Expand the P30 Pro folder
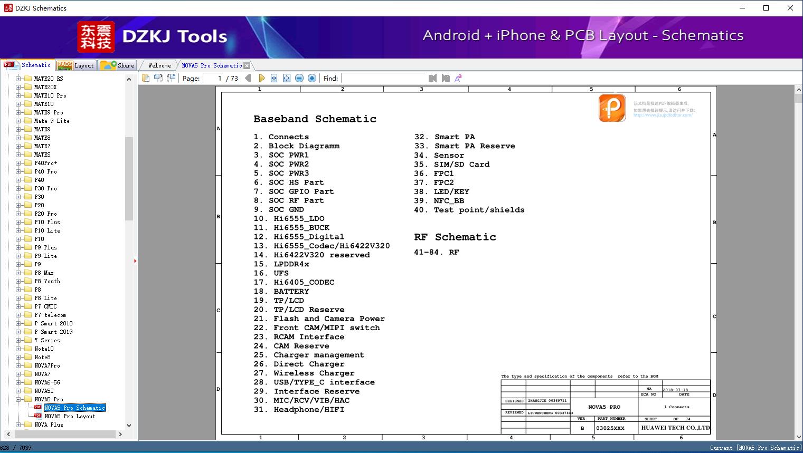The image size is (803, 453). tap(18, 188)
